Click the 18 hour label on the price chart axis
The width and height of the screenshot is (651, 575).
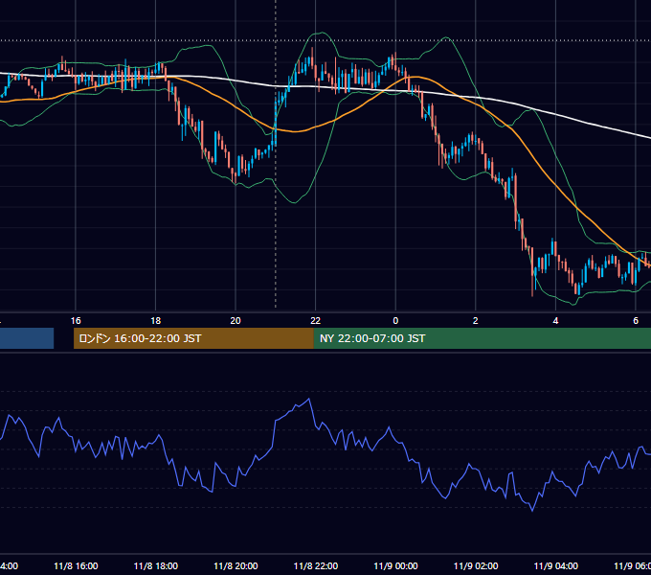(x=156, y=321)
